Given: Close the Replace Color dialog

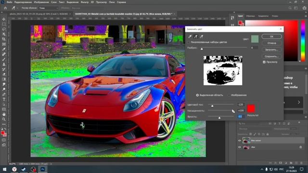Looking at the screenshot, I should (x=281, y=29).
